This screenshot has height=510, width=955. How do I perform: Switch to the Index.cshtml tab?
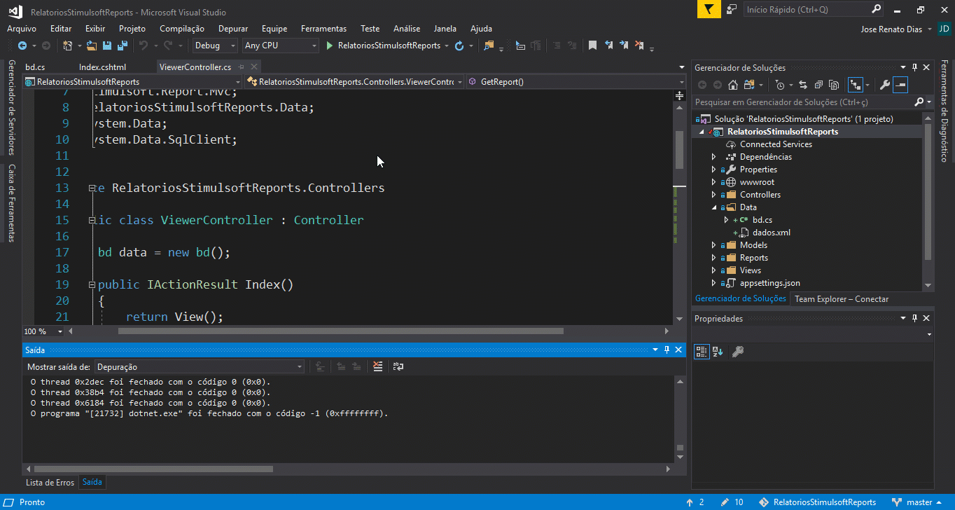click(x=102, y=67)
